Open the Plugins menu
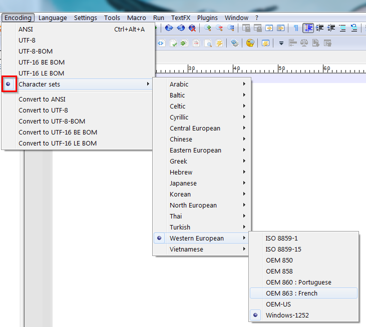Image resolution: width=366 pixels, height=327 pixels. tap(207, 17)
